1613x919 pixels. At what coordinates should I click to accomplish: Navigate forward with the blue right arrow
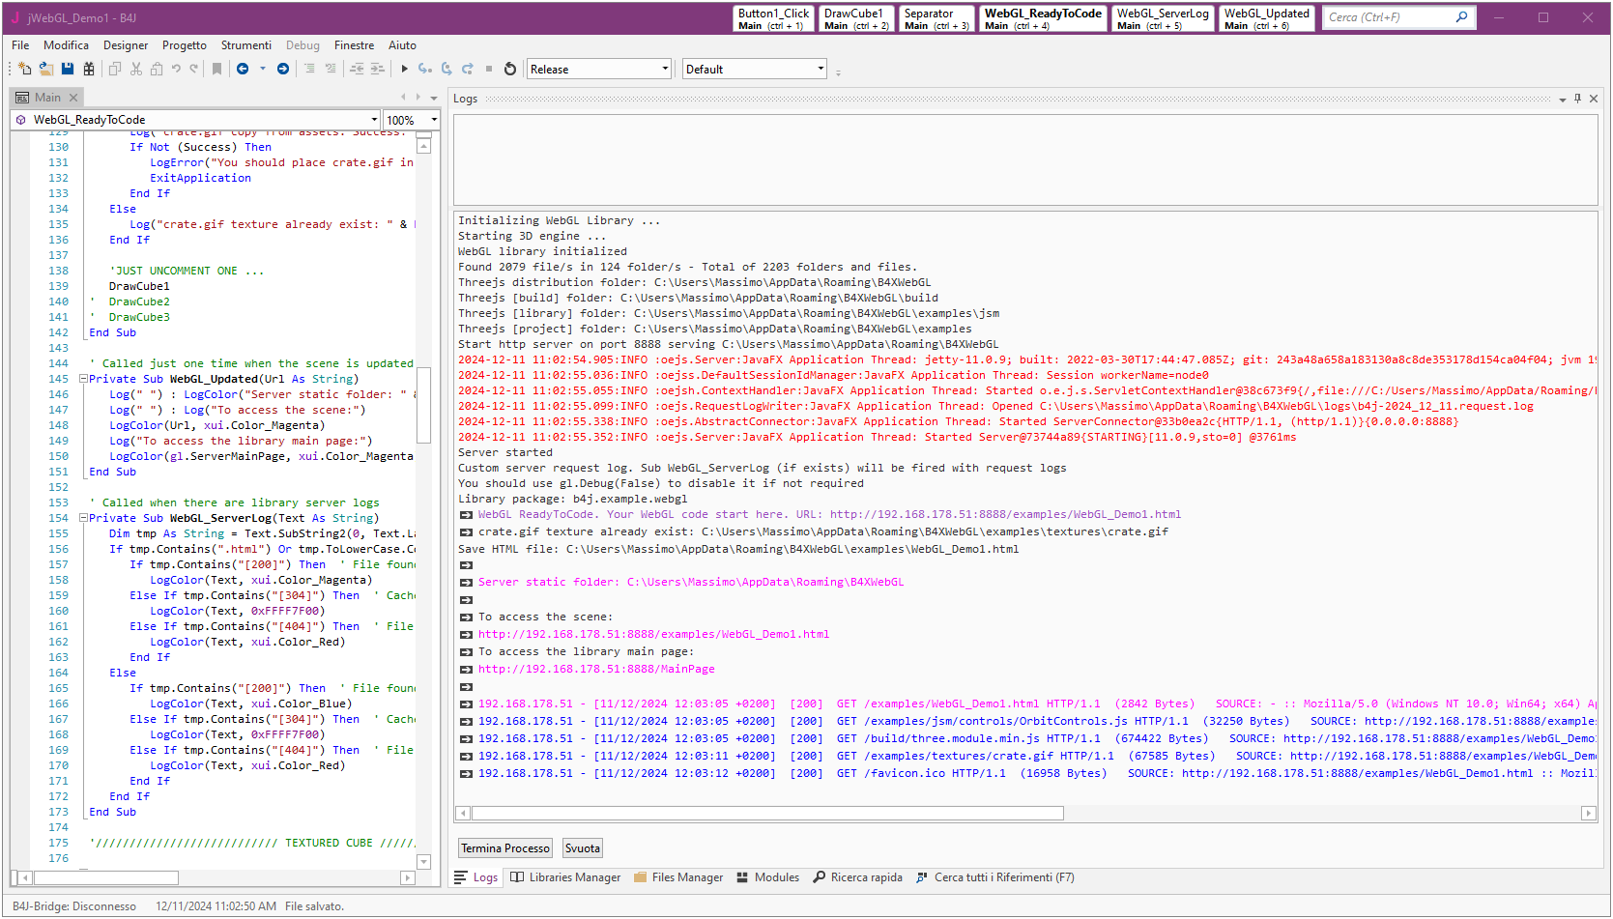283,69
